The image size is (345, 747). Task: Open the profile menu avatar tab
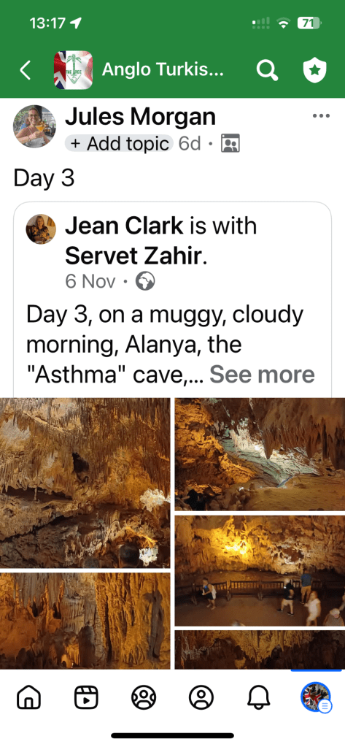tap(316, 697)
